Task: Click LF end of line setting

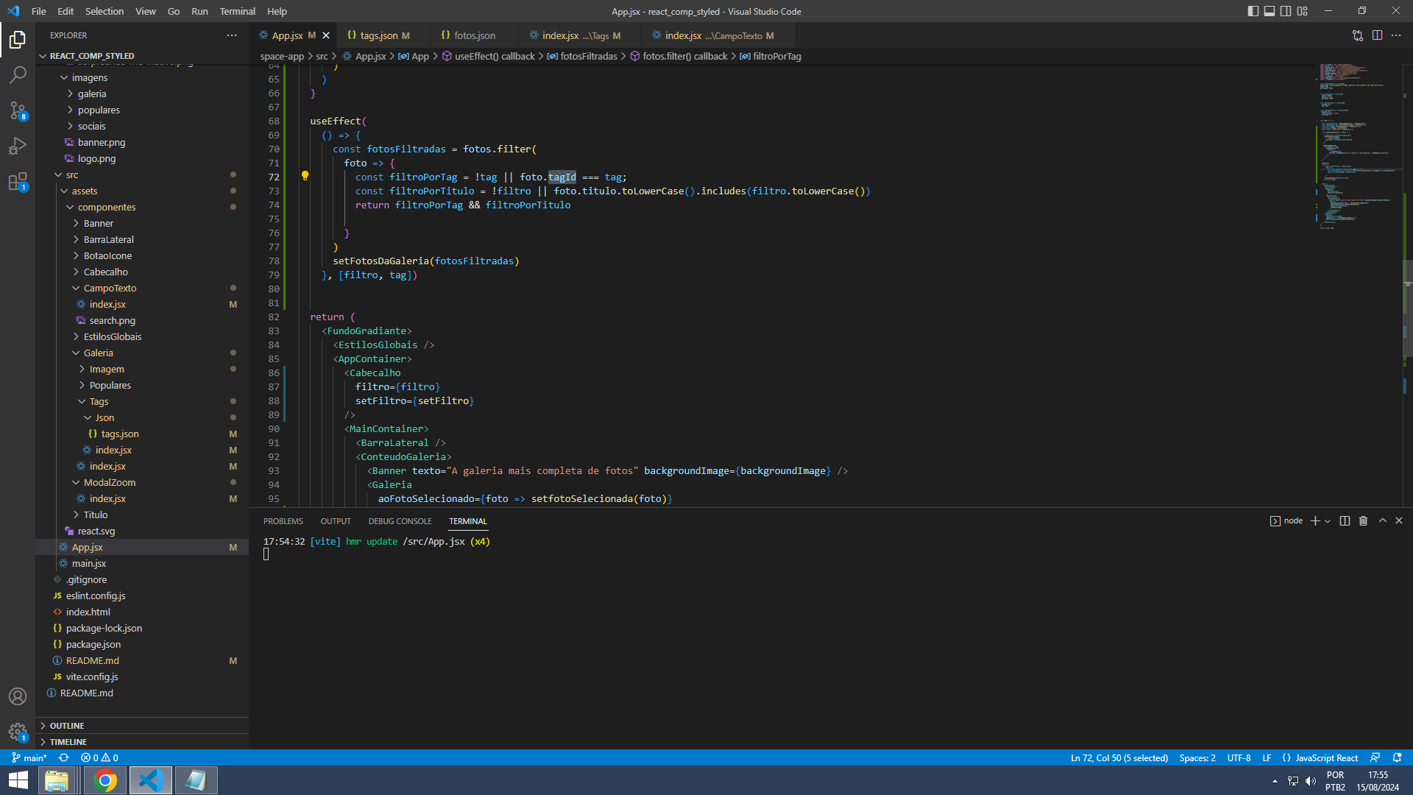Action: click(1267, 757)
